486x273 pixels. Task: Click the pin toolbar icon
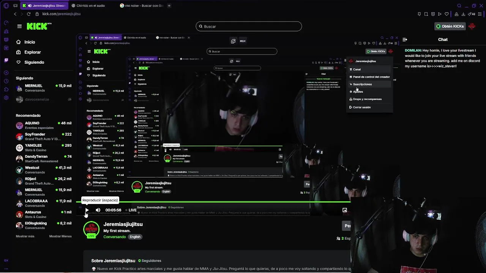tap(419, 14)
